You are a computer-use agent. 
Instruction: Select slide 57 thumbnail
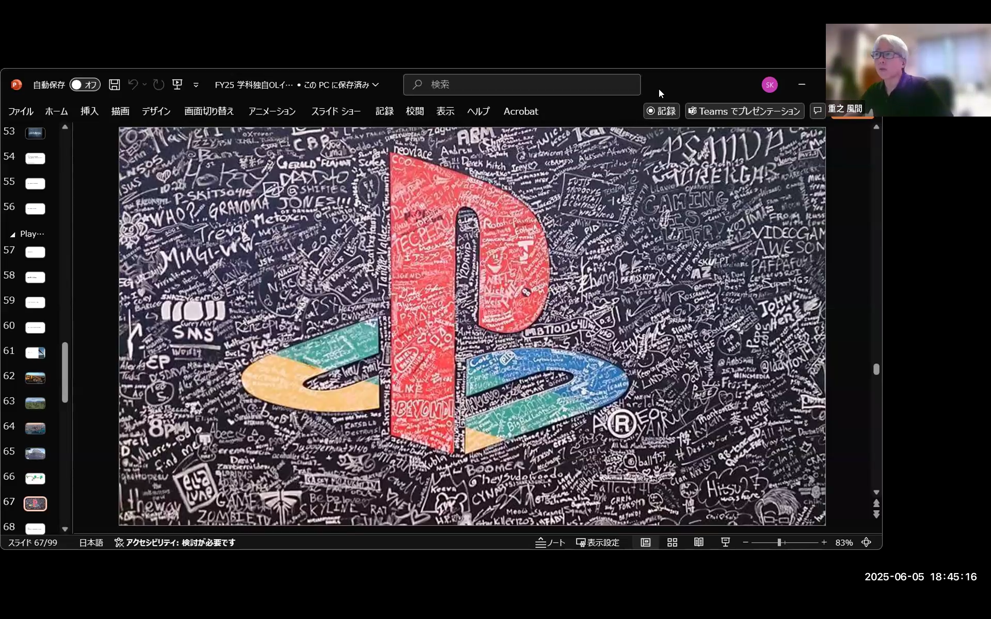[x=35, y=252]
